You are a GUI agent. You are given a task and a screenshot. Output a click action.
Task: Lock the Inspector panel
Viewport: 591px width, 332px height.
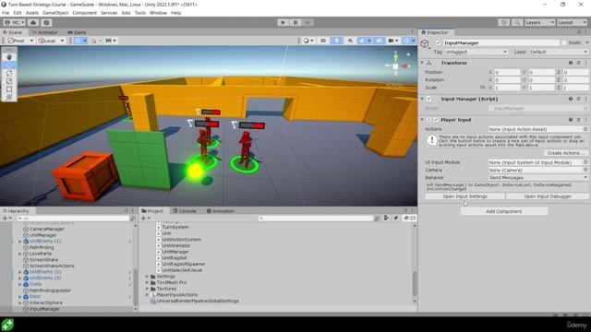579,32
